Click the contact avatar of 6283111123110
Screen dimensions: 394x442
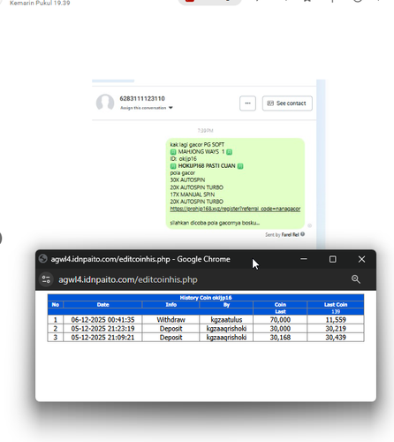tap(105, 103)
